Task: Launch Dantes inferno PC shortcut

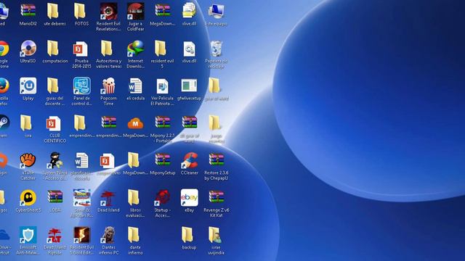Action: pos(108,235)
